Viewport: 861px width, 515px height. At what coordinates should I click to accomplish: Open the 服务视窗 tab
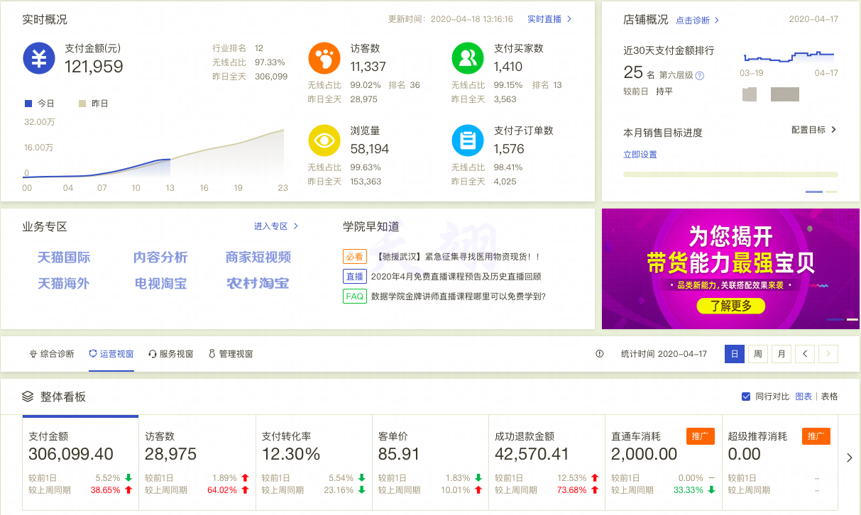[171, 353]
